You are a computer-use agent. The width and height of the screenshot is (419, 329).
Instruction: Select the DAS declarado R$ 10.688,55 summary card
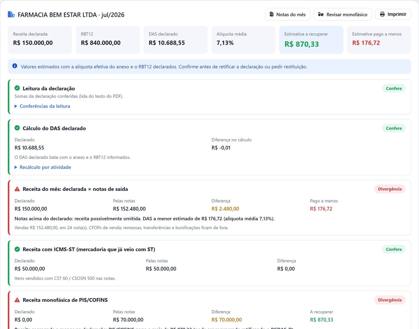(175, 40)
